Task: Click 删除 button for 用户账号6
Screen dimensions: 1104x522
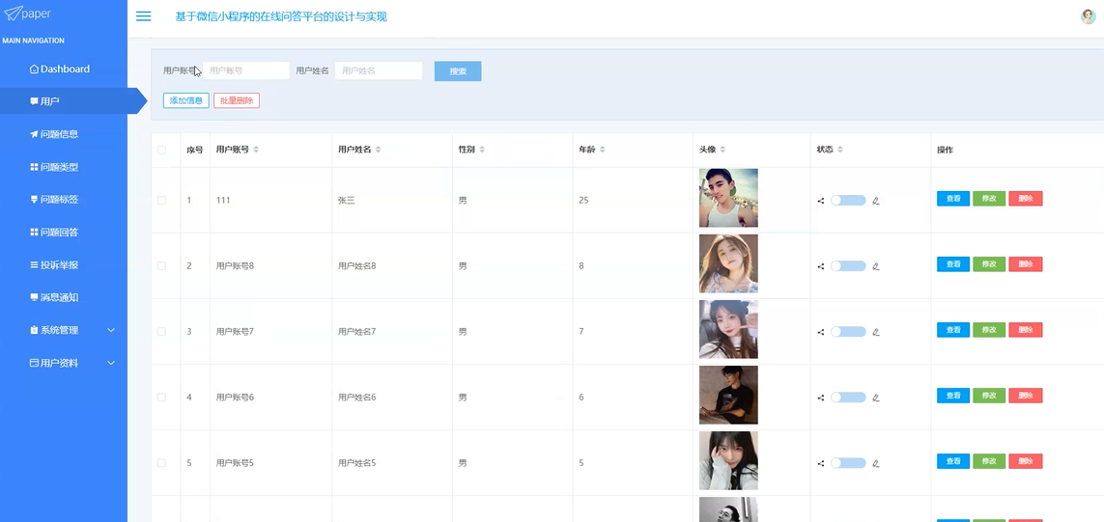Action: pyautogui.click(x=1026, y=396)
